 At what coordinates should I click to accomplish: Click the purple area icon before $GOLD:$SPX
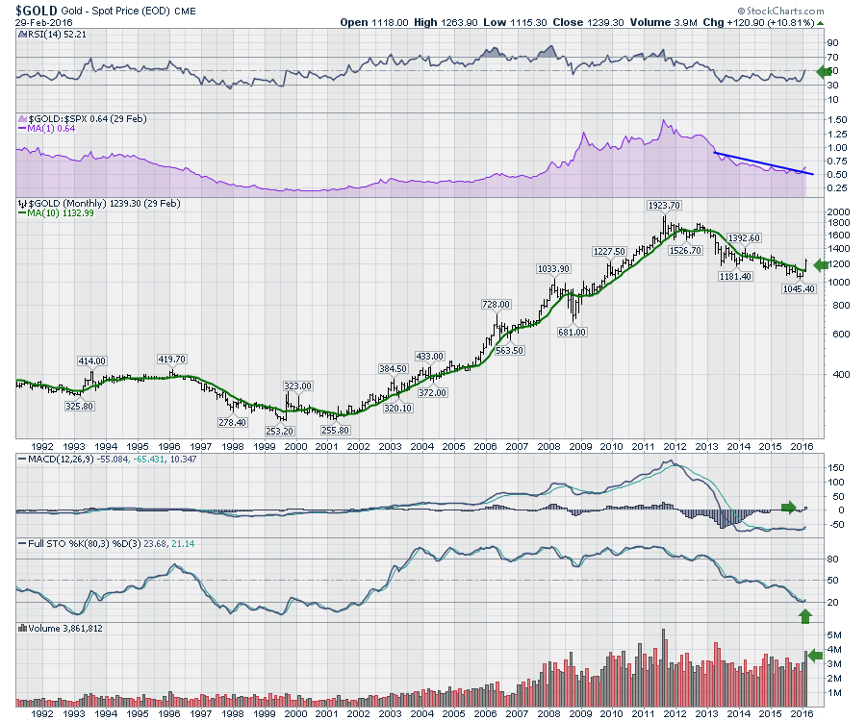point(23,118)
